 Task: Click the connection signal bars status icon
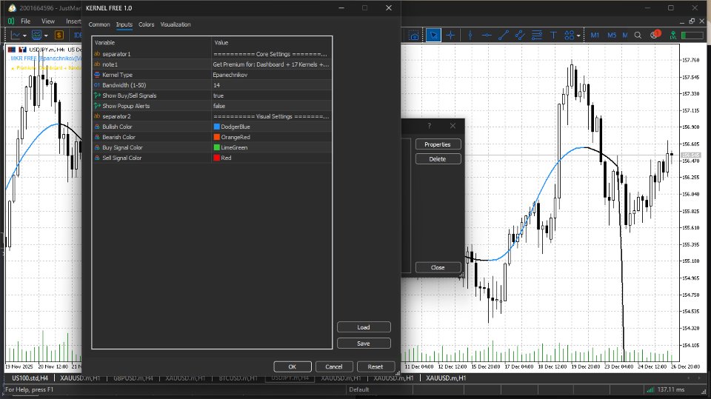pos(650,389)
